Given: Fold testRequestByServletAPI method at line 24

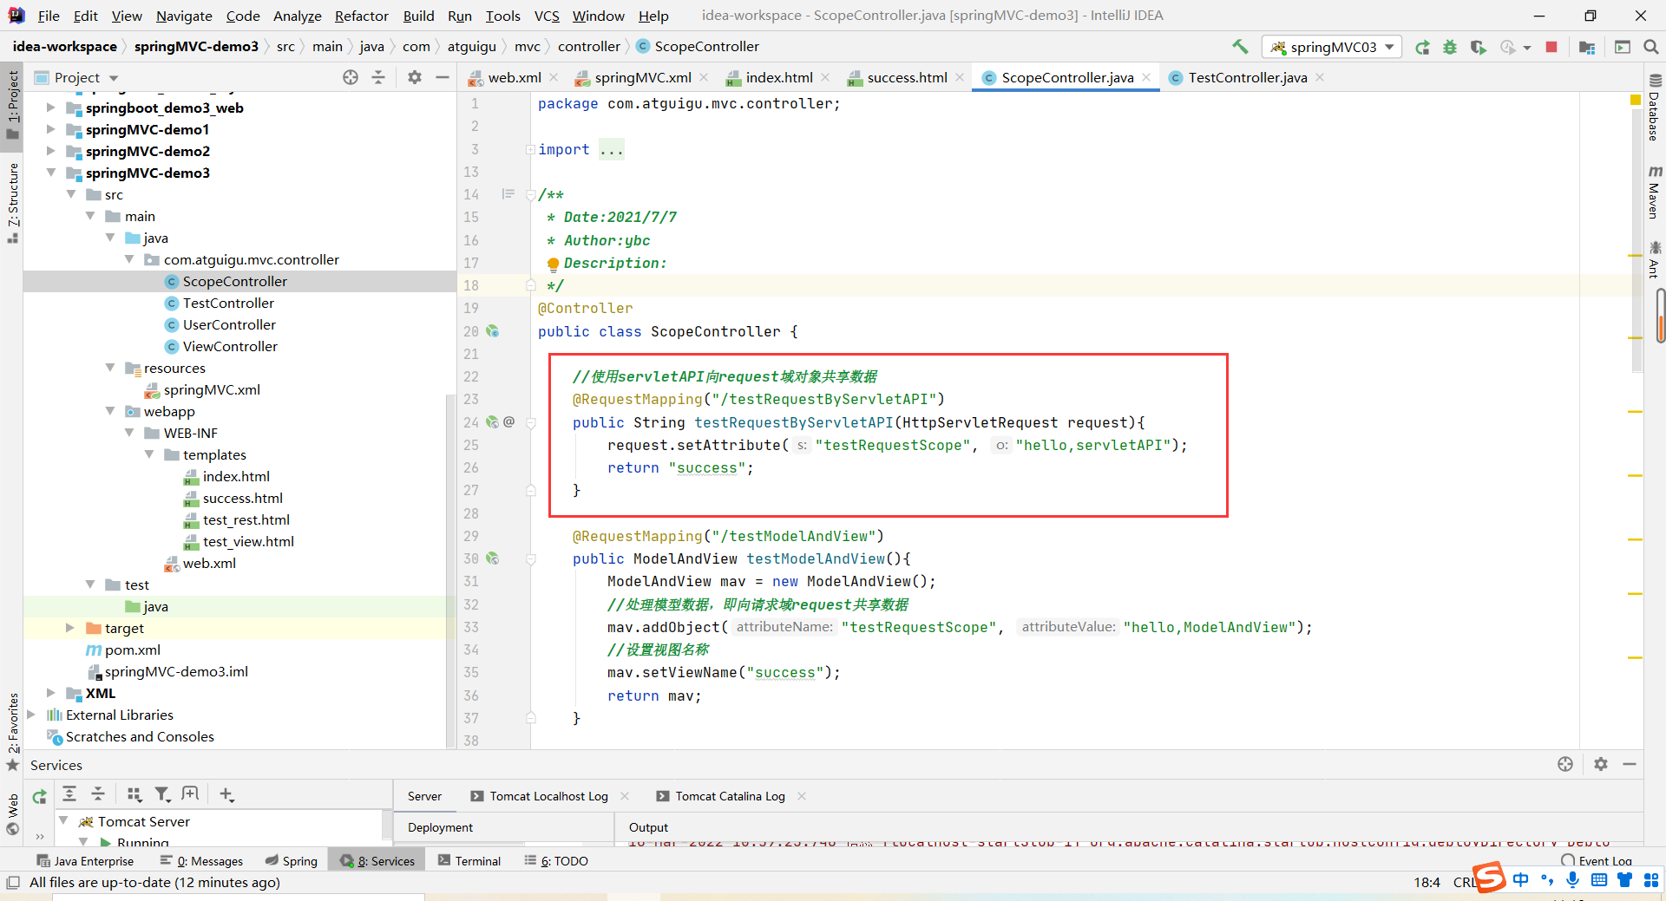Looking at the screenshot, I should coord(530,423).
